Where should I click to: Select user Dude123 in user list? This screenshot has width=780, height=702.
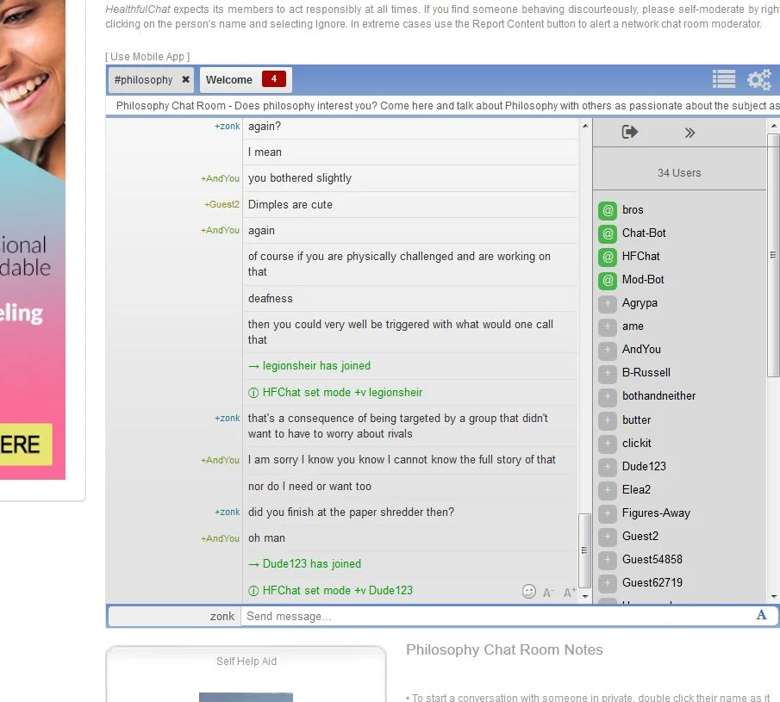[x=644, y=466]
